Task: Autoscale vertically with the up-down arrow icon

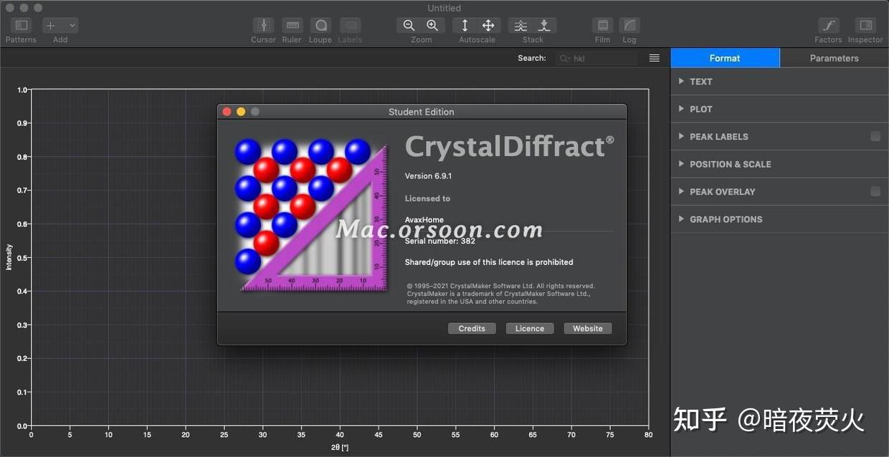Action: coord(465,25)
